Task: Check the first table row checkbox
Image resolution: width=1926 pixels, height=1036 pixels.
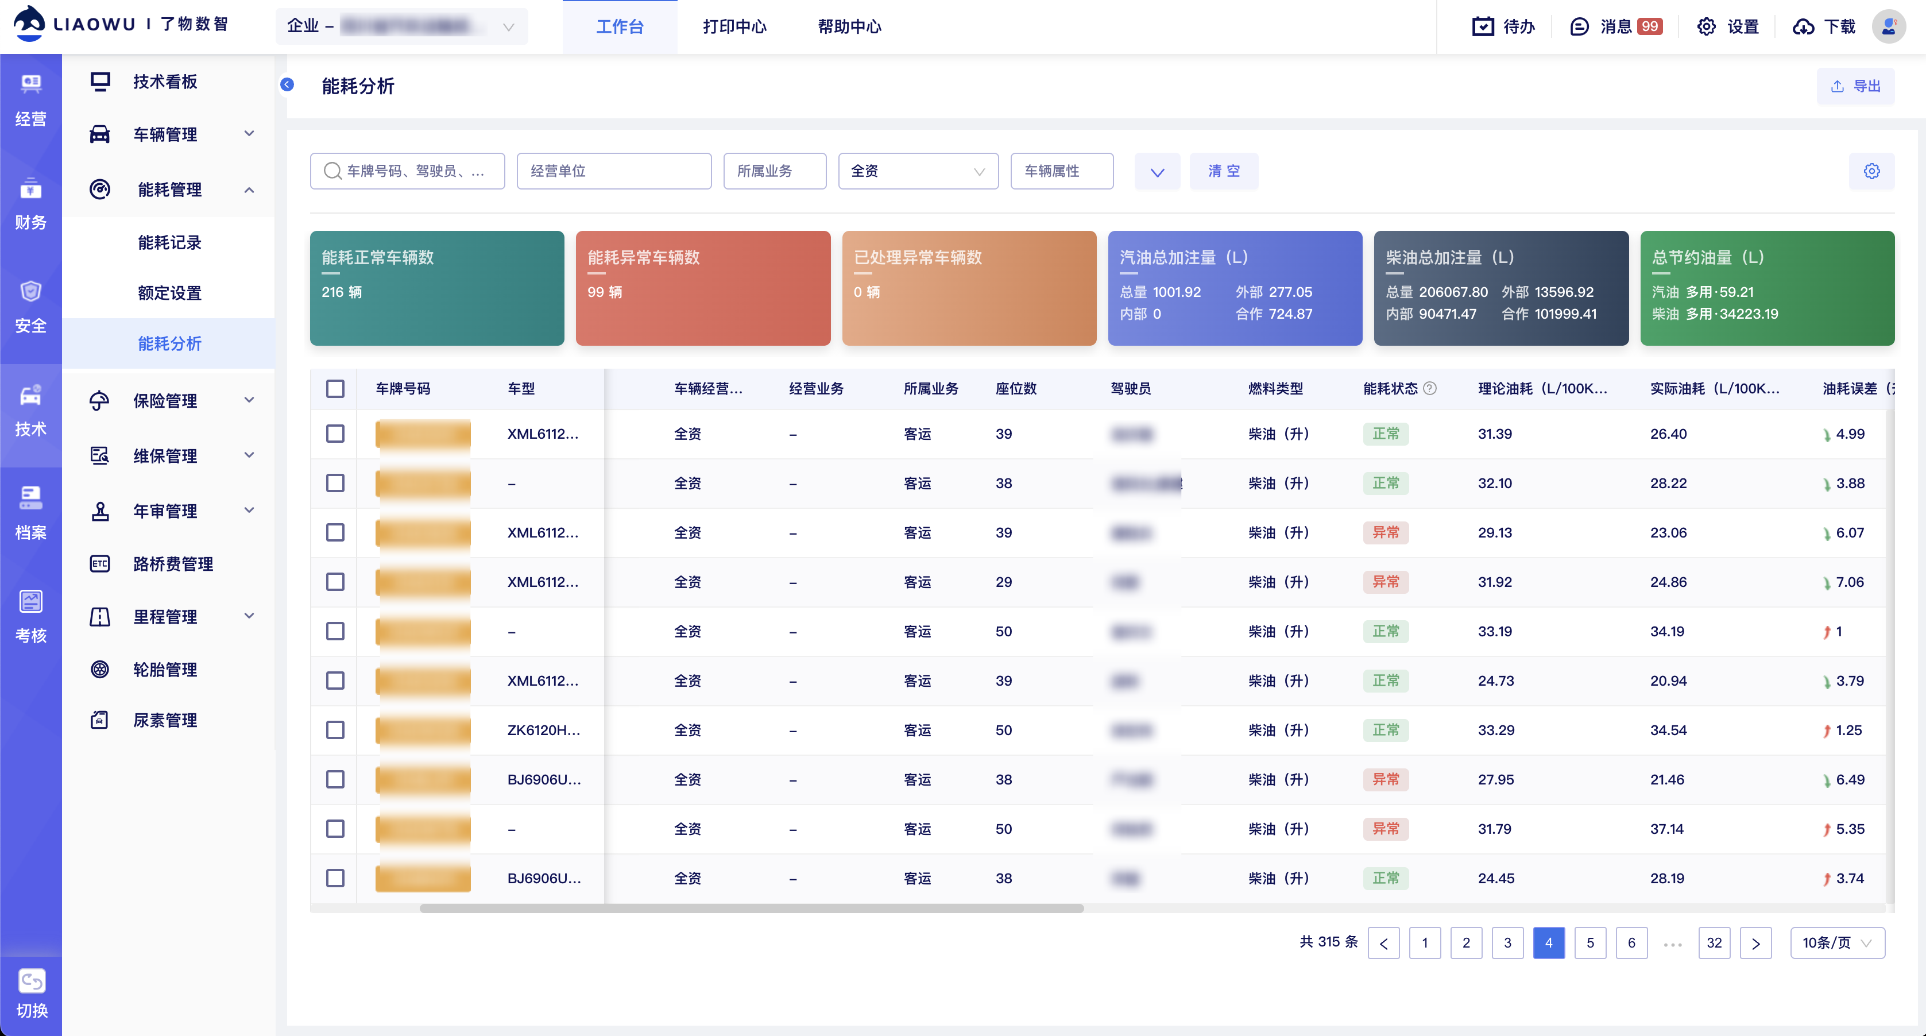Action: point(335,434)
